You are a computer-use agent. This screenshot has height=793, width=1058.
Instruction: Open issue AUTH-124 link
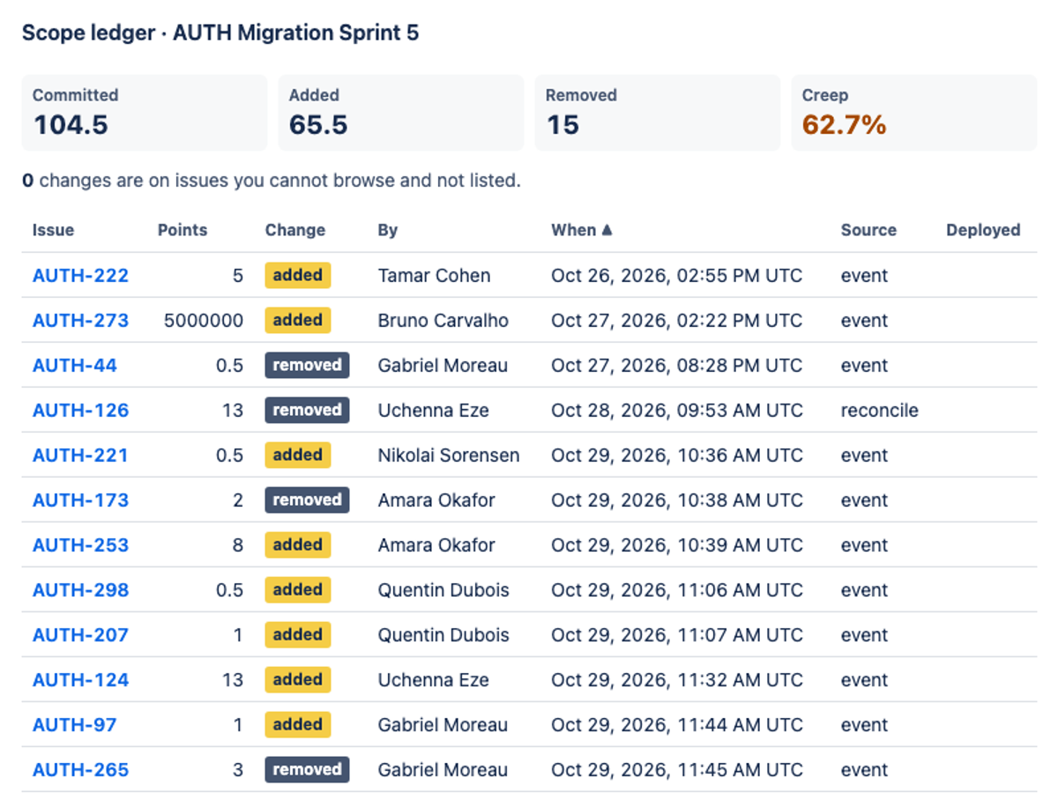click(x=80, y=679)
